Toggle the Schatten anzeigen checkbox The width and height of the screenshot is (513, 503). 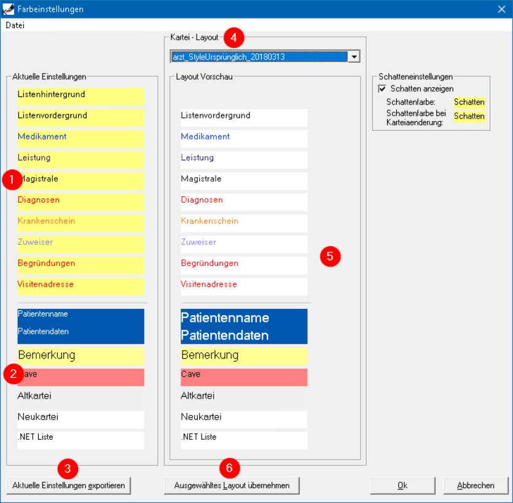pyautogui.click(x=382, y=88)
